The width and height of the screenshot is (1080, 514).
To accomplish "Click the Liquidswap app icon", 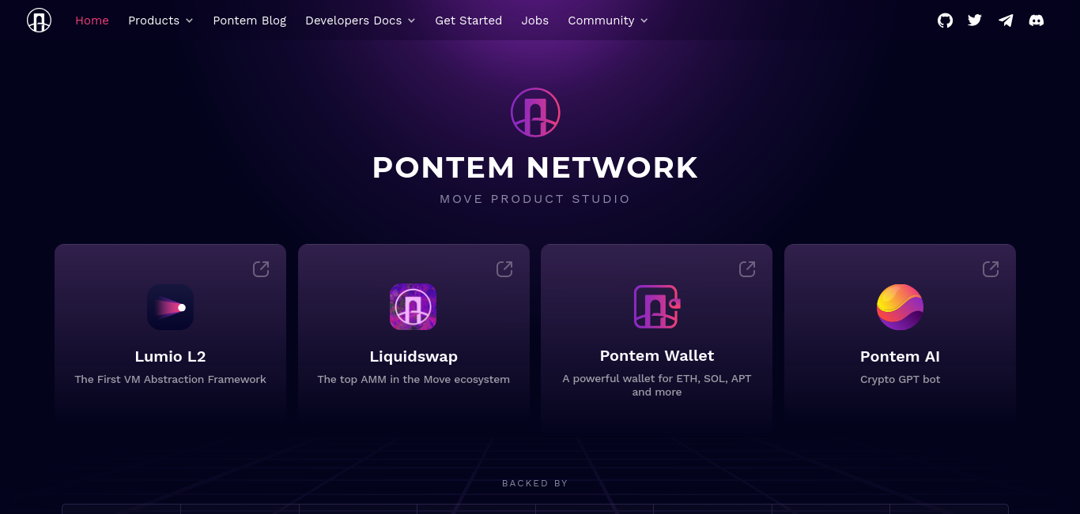I will (413, 307).
